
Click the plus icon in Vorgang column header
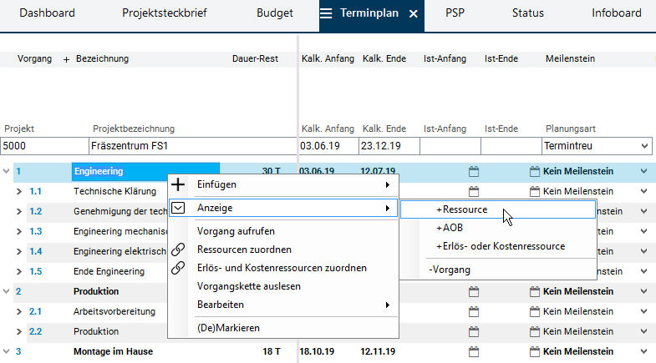66,59
